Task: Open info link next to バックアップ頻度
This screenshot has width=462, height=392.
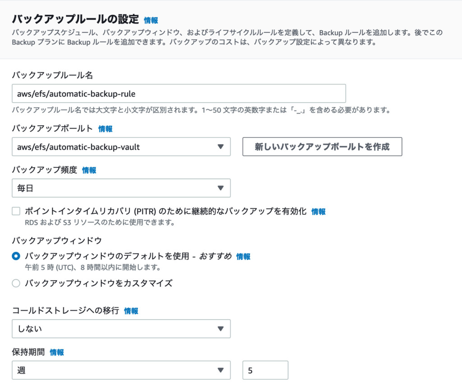Action: tap(89, 171)
